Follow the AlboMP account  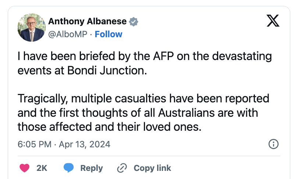tap(109, 34)
